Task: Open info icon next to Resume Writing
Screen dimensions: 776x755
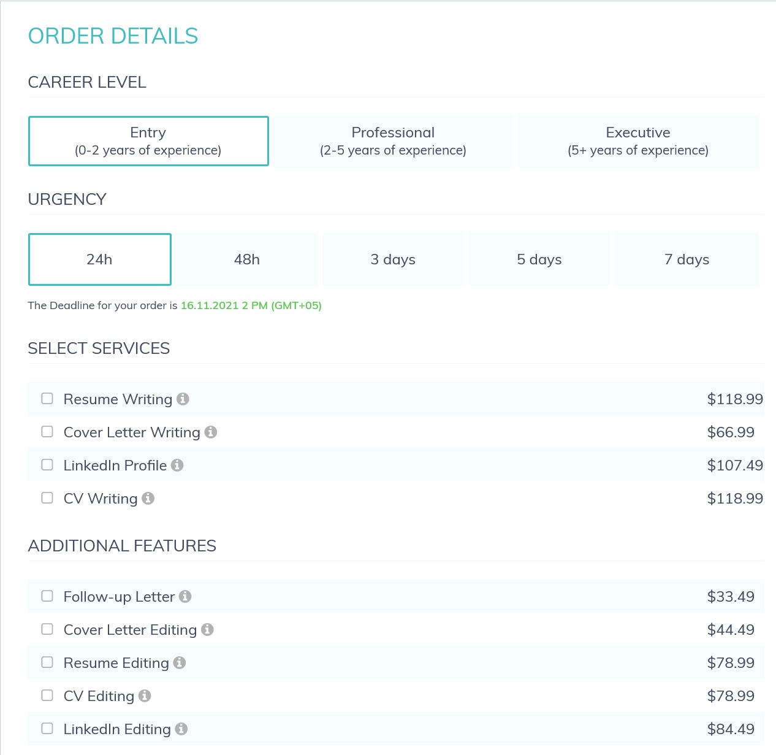Action: coord(183,399)
